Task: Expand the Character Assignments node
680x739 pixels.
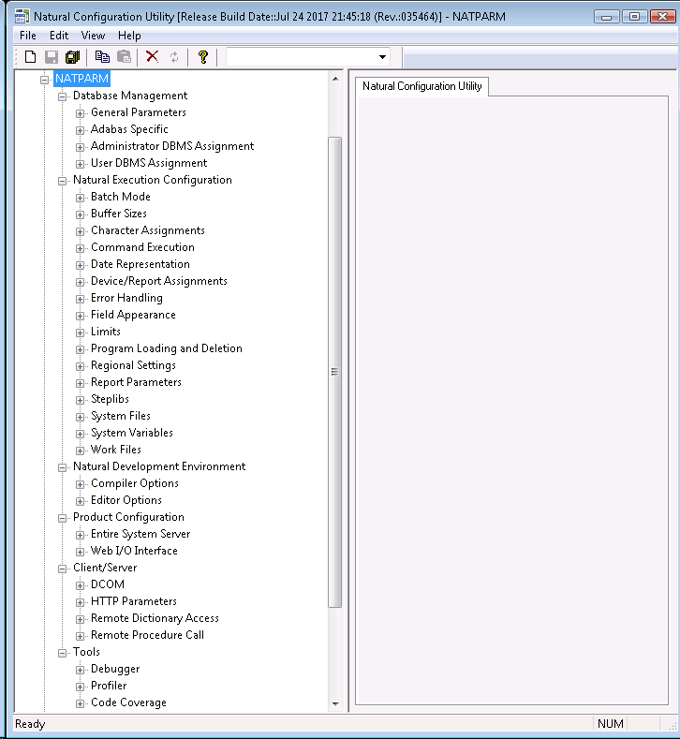Action: pos(81,231)
